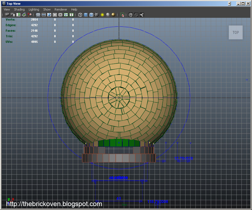Click the Verts count 2854
Image resolution: width=252 pixels, height=210 pixels.
[34, 19]
